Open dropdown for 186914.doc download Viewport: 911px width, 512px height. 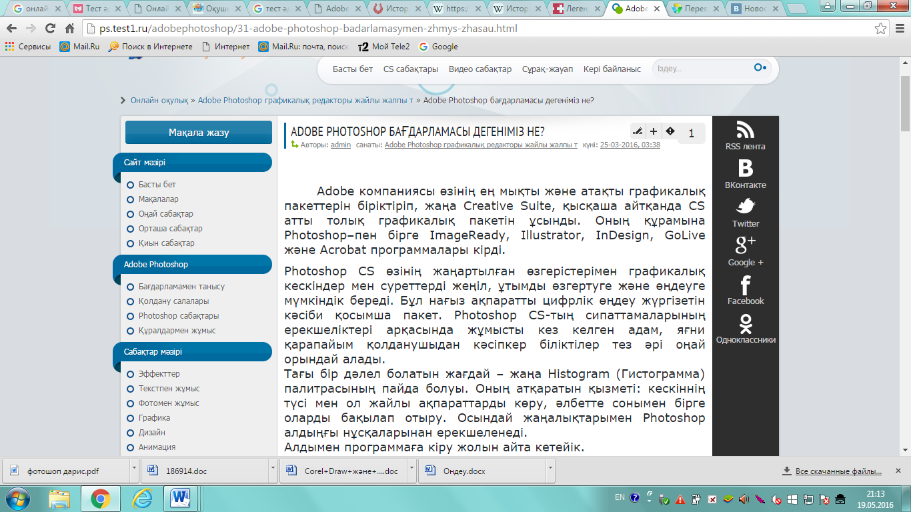[x=274, y=470]
